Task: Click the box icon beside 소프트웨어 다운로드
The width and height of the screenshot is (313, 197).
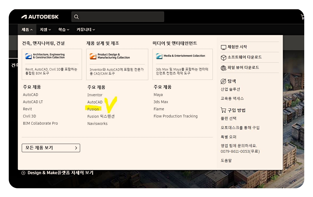Action: pyautogui.click(x=223, y=58)
